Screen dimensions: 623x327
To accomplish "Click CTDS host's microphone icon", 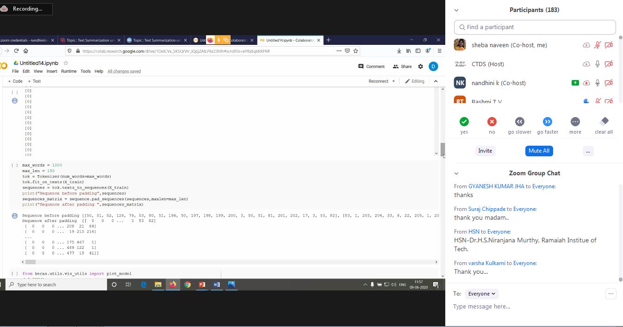I will (x=598, y=64).
